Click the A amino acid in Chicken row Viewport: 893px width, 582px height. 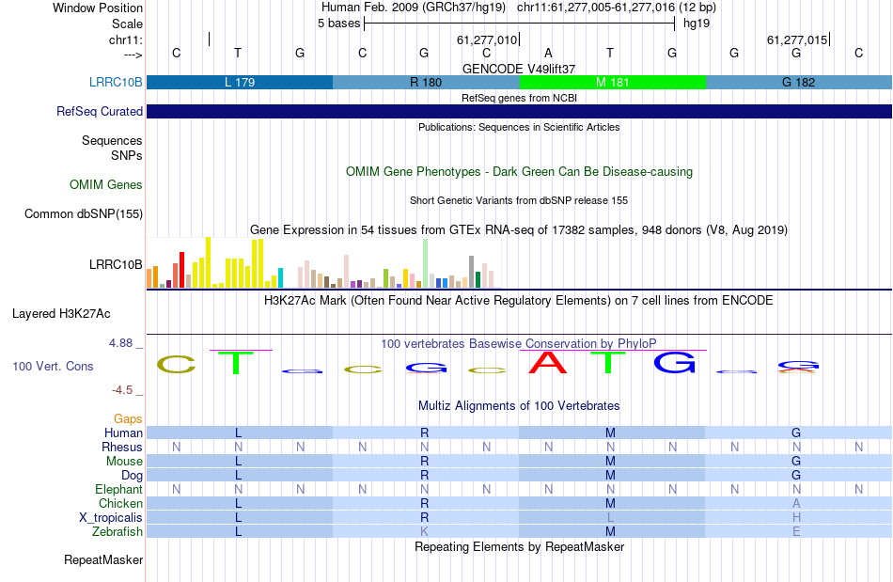click(x=796, y=503)
